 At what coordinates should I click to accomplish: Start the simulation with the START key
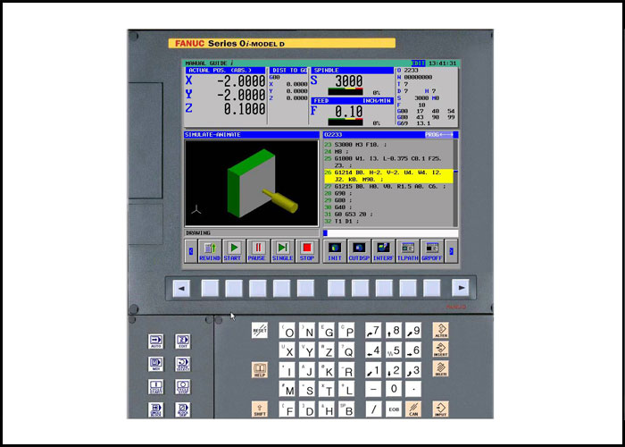pos(234,251)
